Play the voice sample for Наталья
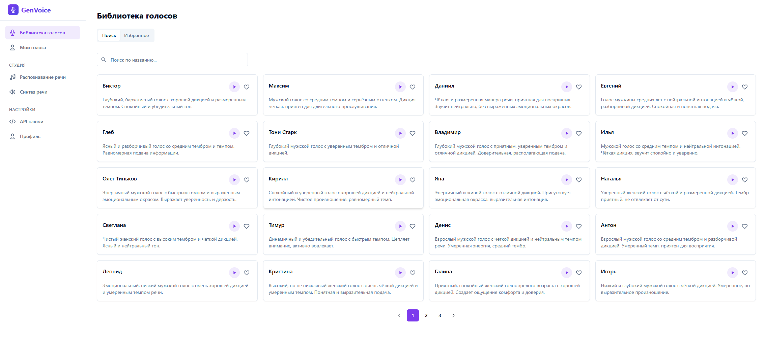 click(732, 179)
